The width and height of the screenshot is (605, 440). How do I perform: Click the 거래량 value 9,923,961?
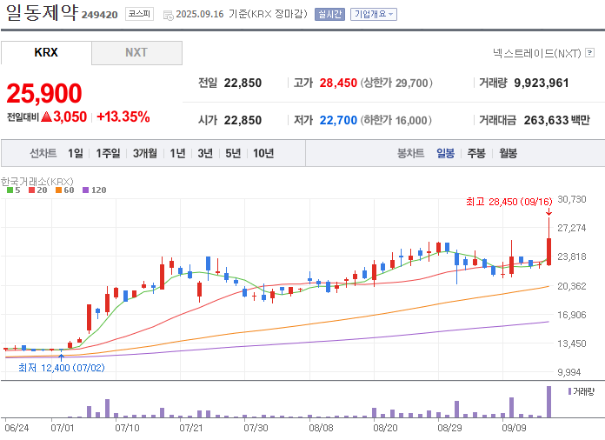(x=542, y=83)
